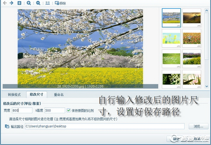This screenshot has width=211, height=145.
Task: Click in the 宽度 width field
Action: coord(22,110)
